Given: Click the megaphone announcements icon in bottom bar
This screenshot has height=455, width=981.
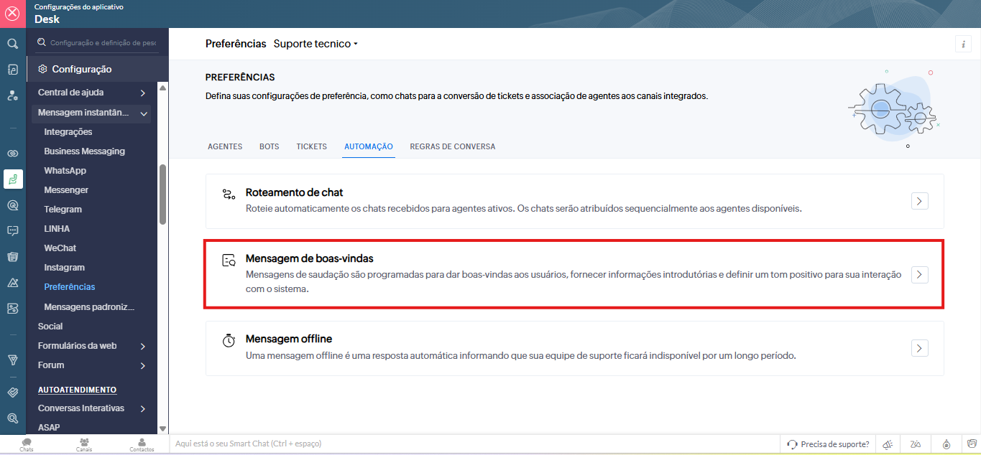Looking at the screenshot, I should coord(888,444).
